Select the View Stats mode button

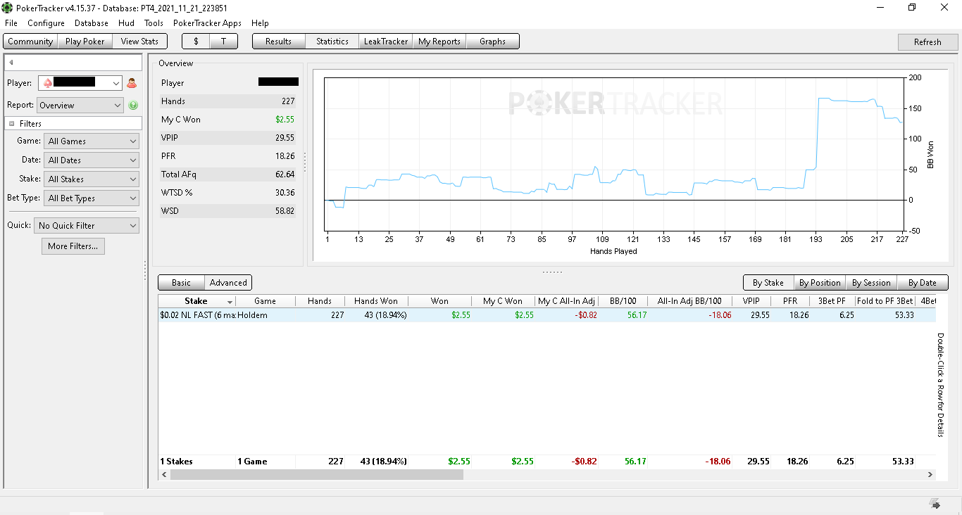click(x=139, y=42)
